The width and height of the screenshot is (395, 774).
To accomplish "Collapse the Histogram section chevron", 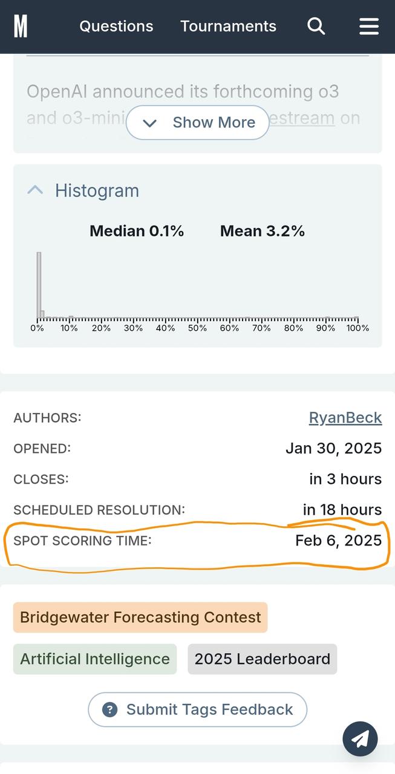I will (36, 190).
